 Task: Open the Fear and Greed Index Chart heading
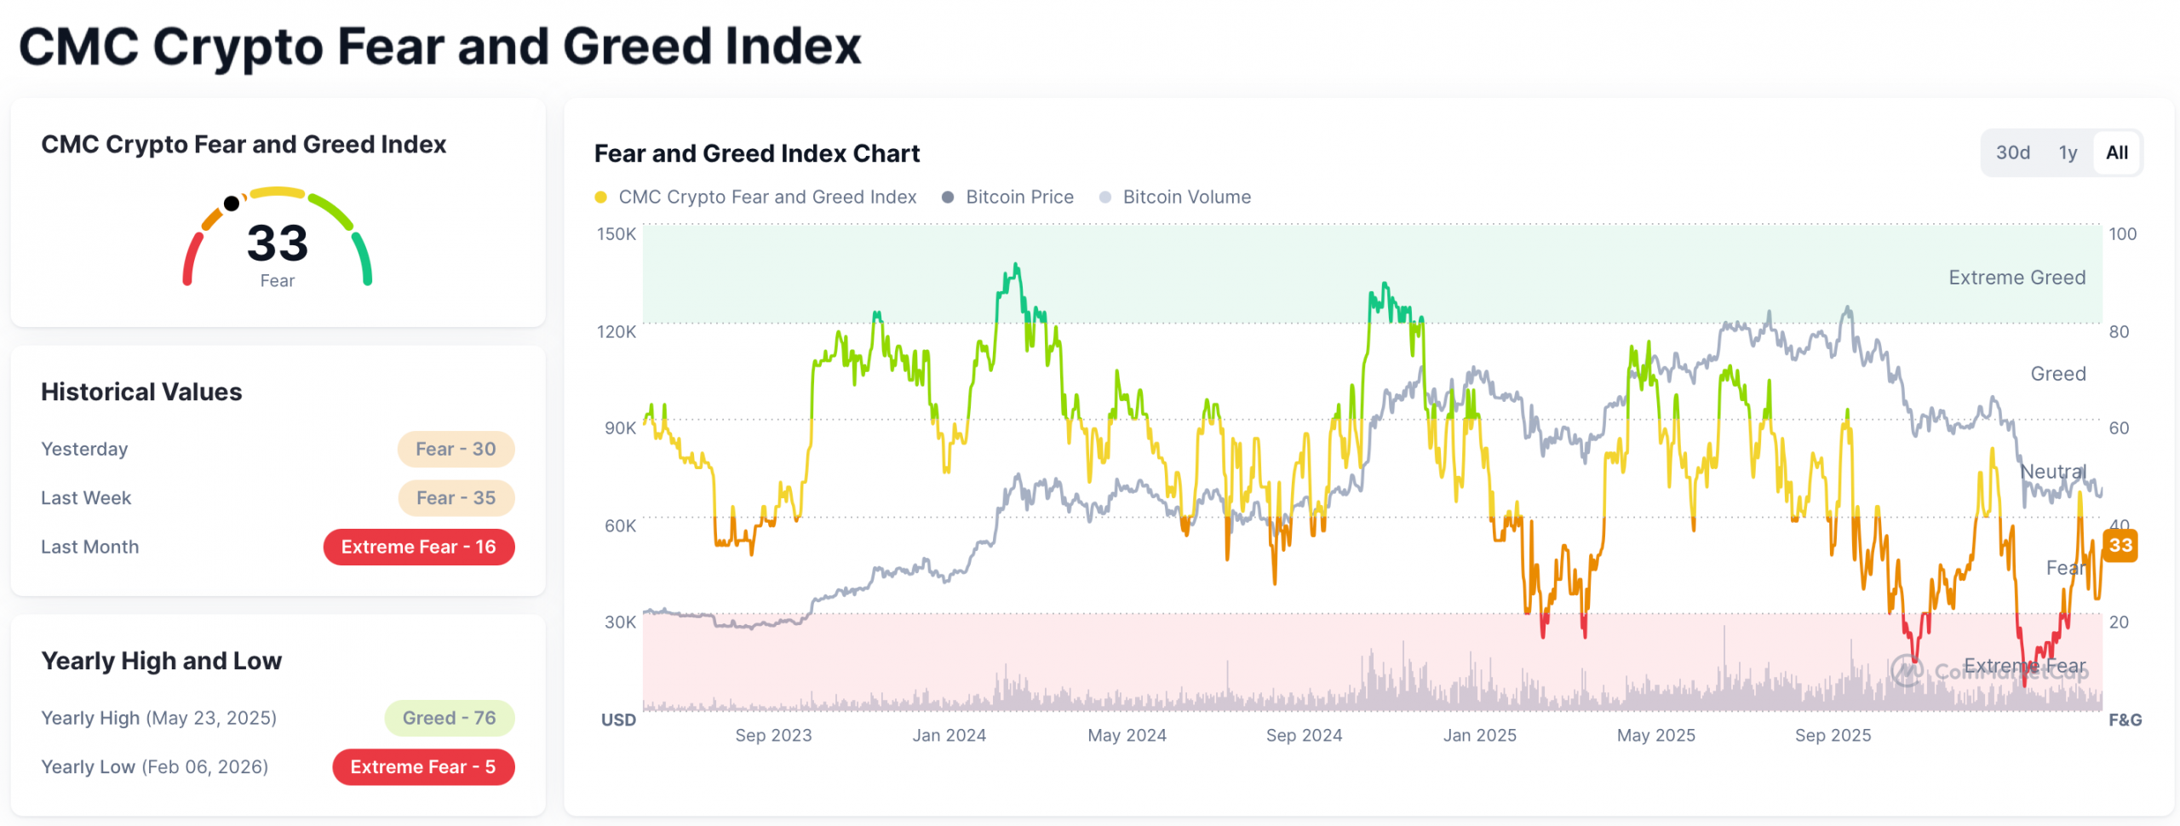[x=756, y=154]
